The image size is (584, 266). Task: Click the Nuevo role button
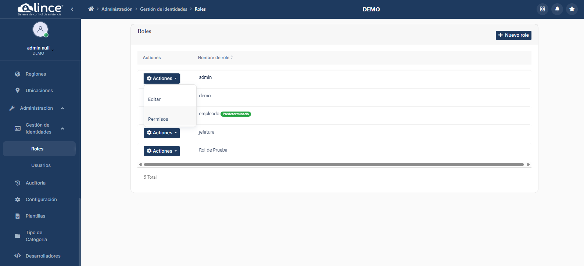click(x=513, y=35)
